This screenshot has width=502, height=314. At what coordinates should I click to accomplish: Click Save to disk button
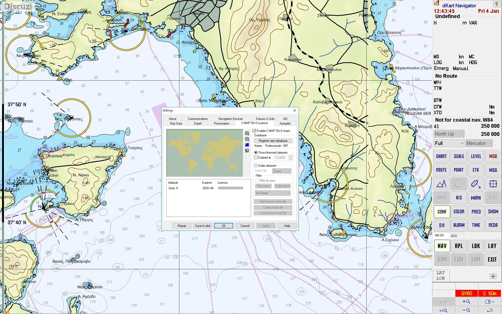coord(203,226)
